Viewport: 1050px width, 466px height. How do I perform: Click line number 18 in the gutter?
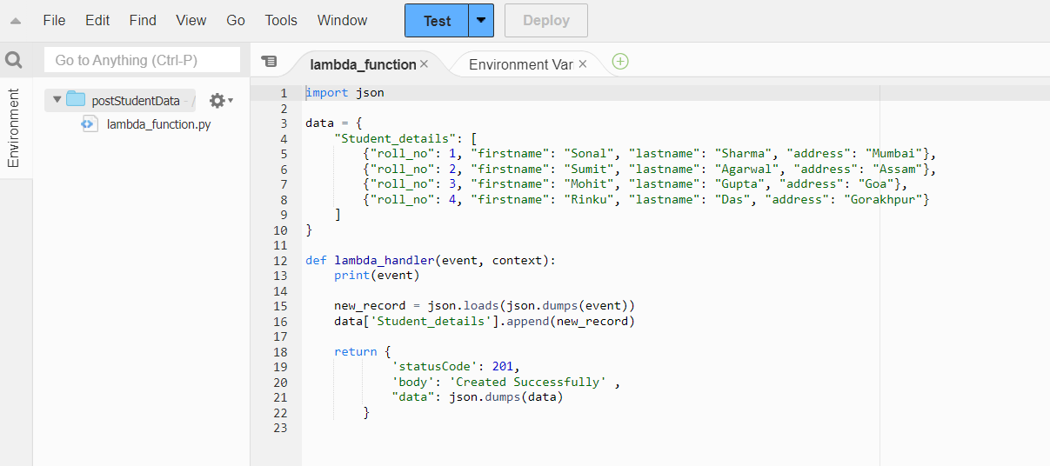tap(280, 352)
